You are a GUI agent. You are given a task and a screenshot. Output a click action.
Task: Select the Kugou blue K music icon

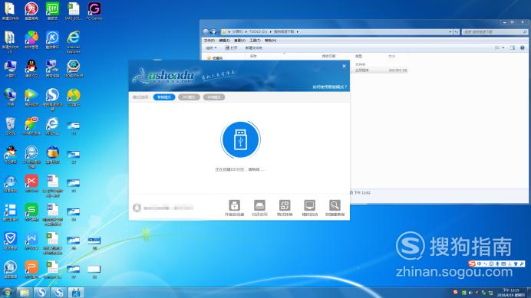coord(52,41)
